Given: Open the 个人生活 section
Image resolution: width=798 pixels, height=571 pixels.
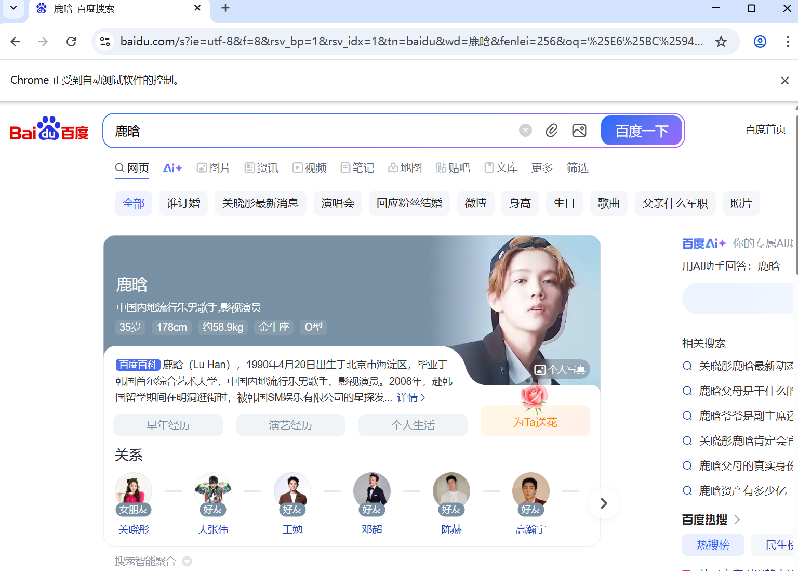Looking at the screenshot, I should click(x=413, y=425).
